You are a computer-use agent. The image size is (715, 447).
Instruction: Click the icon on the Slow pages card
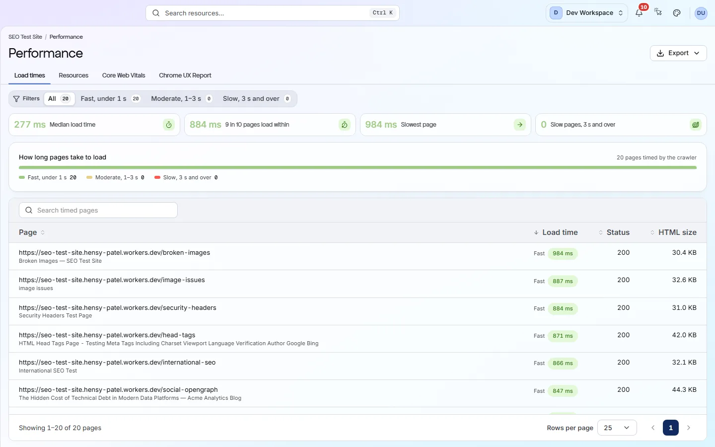click(696, 125)
